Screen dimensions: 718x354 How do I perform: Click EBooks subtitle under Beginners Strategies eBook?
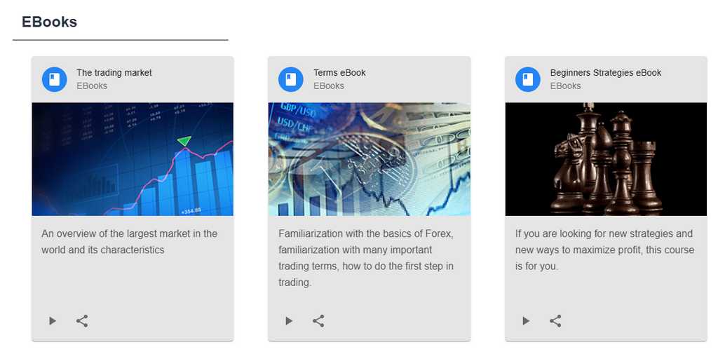[x=565, y=86]
